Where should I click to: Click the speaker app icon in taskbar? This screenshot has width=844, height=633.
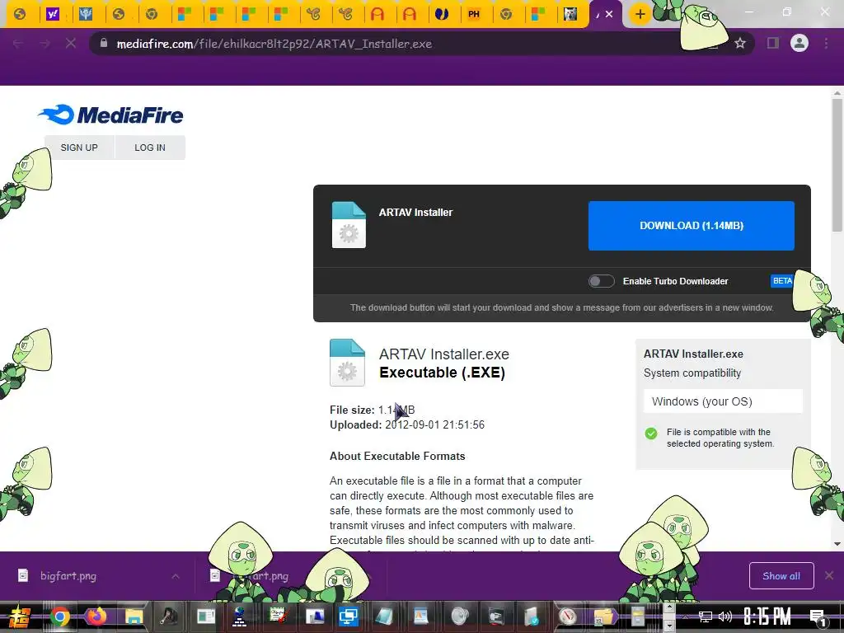pyautogui.click(x=459, y=617)
